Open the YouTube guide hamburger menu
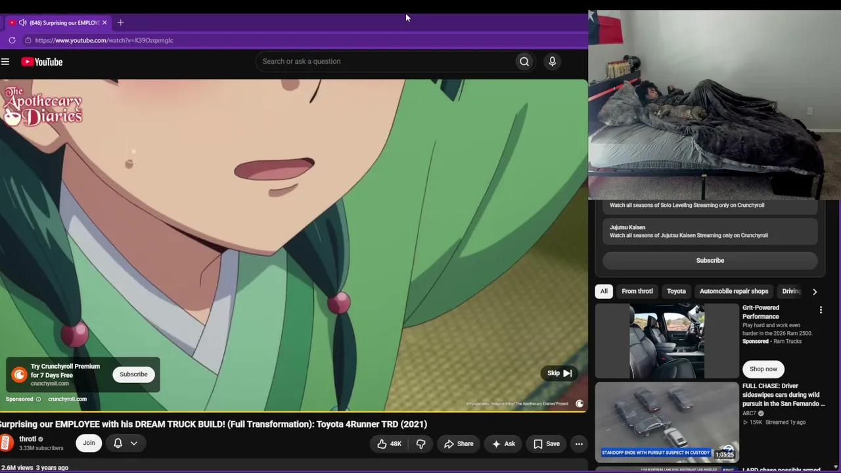This screenshot has width=841, height=473. [x=5, y=62]
